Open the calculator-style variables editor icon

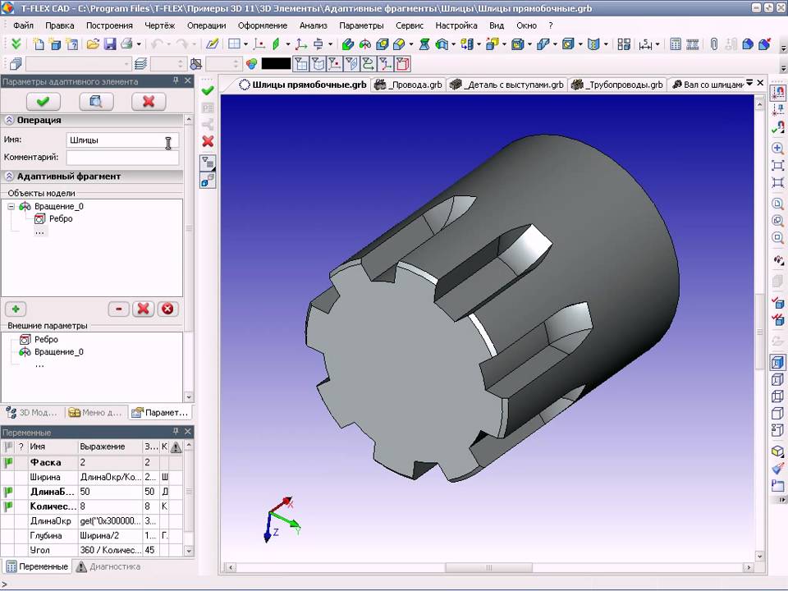676,44
